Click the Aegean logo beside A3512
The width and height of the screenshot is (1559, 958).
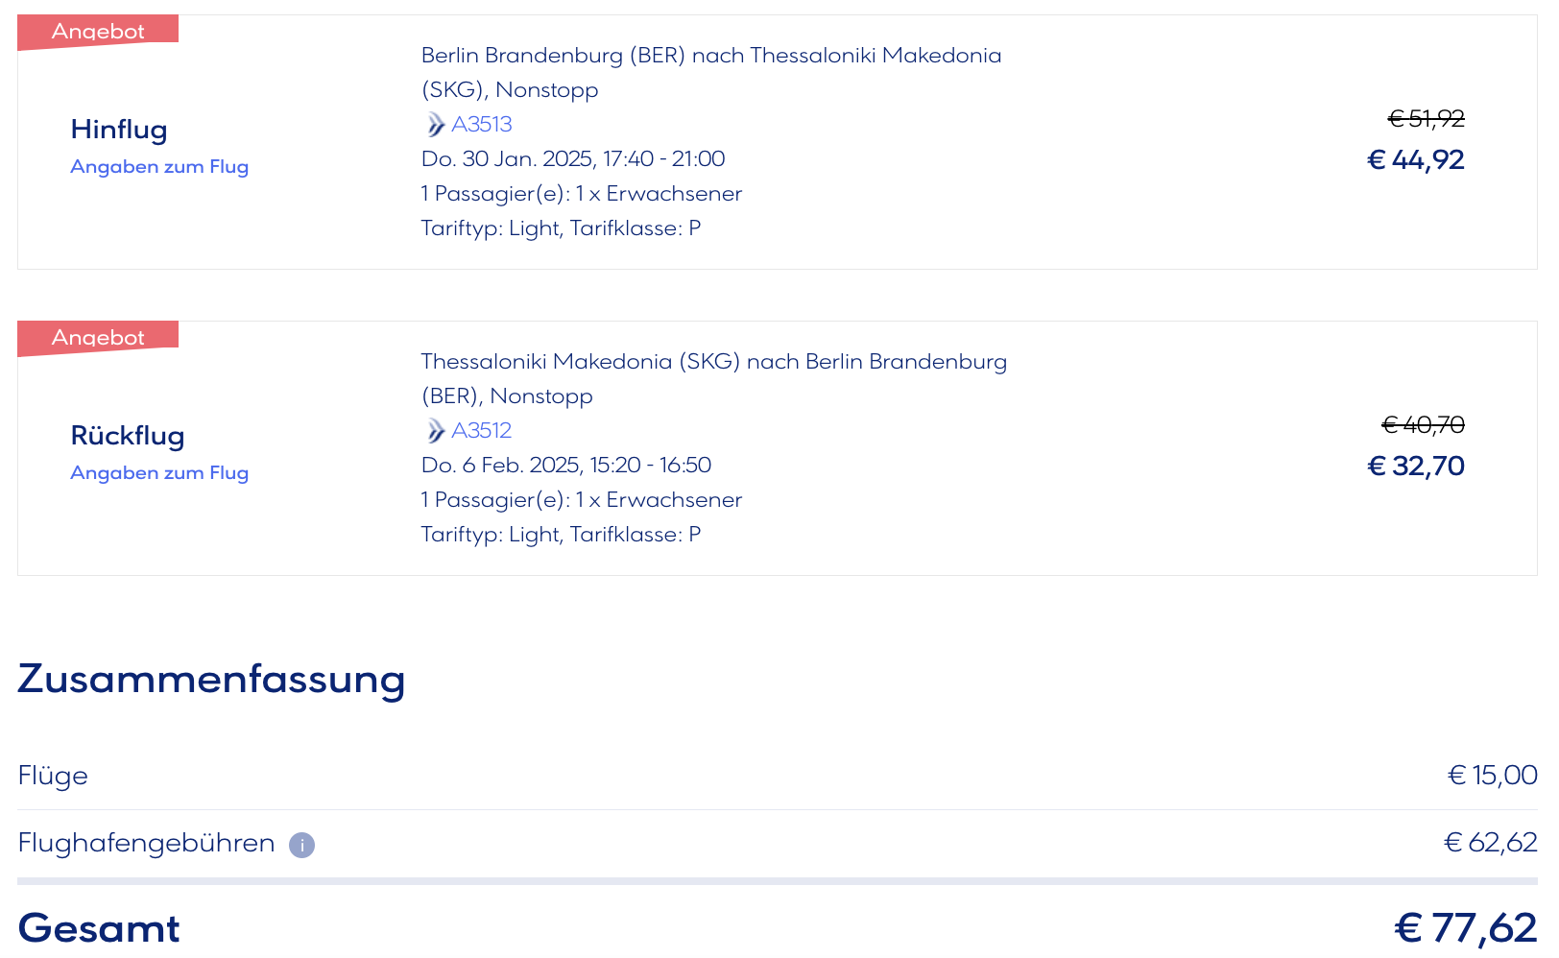point(436,431)
